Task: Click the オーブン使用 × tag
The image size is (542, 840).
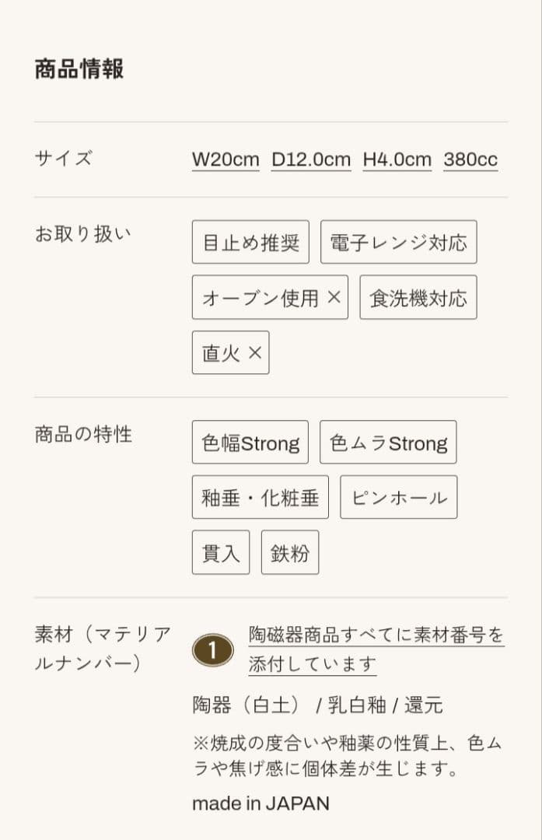Action: coord(270,297)
